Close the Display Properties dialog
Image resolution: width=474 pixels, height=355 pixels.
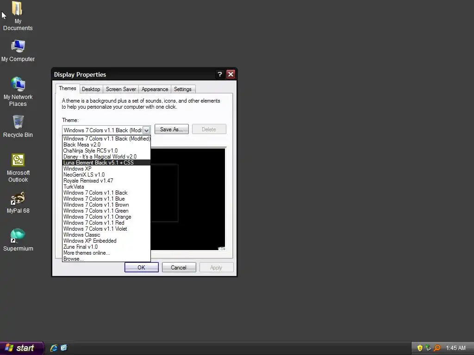(231, 74)
